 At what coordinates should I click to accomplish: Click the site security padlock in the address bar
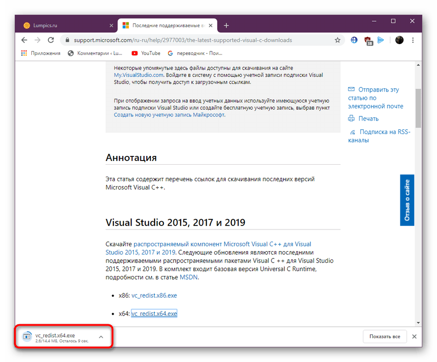[67, 40]
